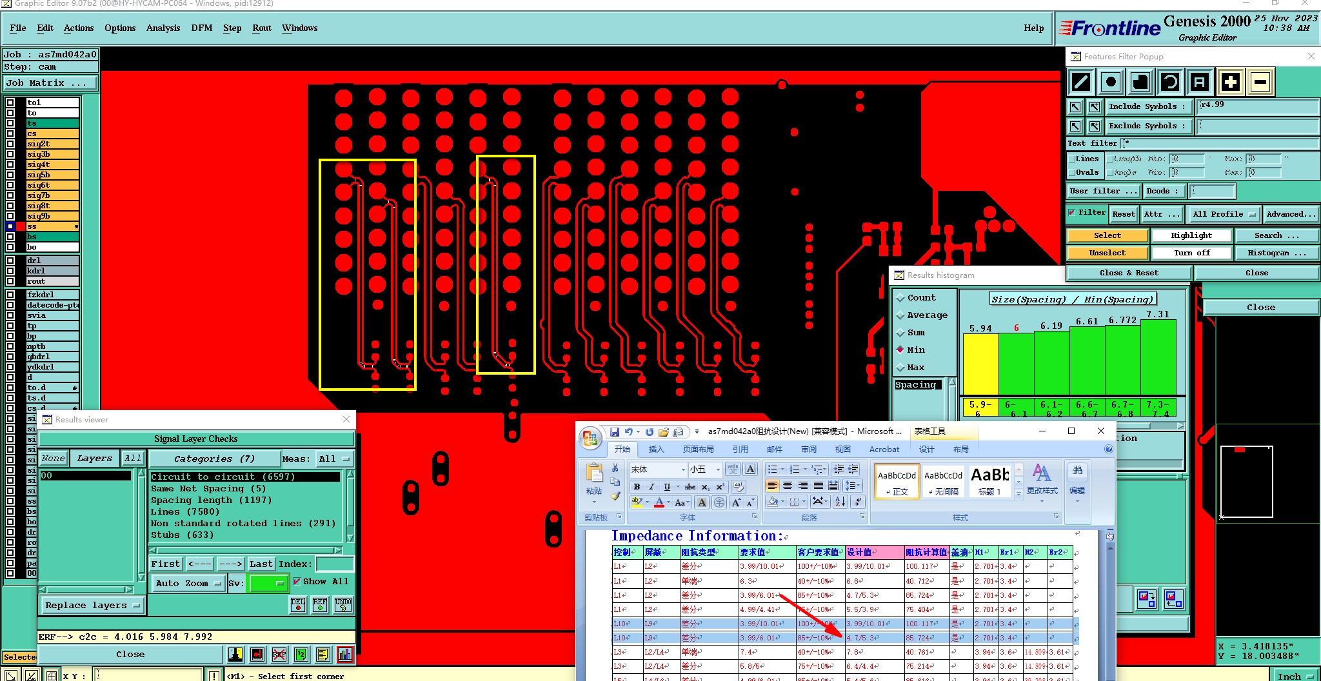Click the Advanced... button
Screen dimensions: 1321x681
1290,214
